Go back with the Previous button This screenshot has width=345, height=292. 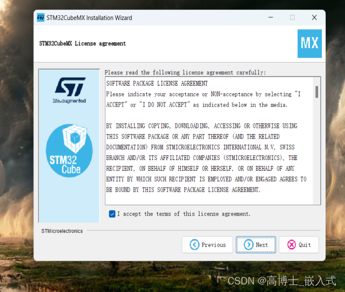207,245
